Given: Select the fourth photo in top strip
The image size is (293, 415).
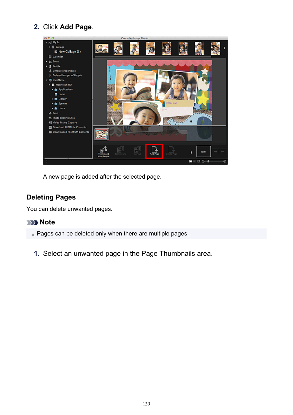Looking at the screenshot, I should coord(150,48).
